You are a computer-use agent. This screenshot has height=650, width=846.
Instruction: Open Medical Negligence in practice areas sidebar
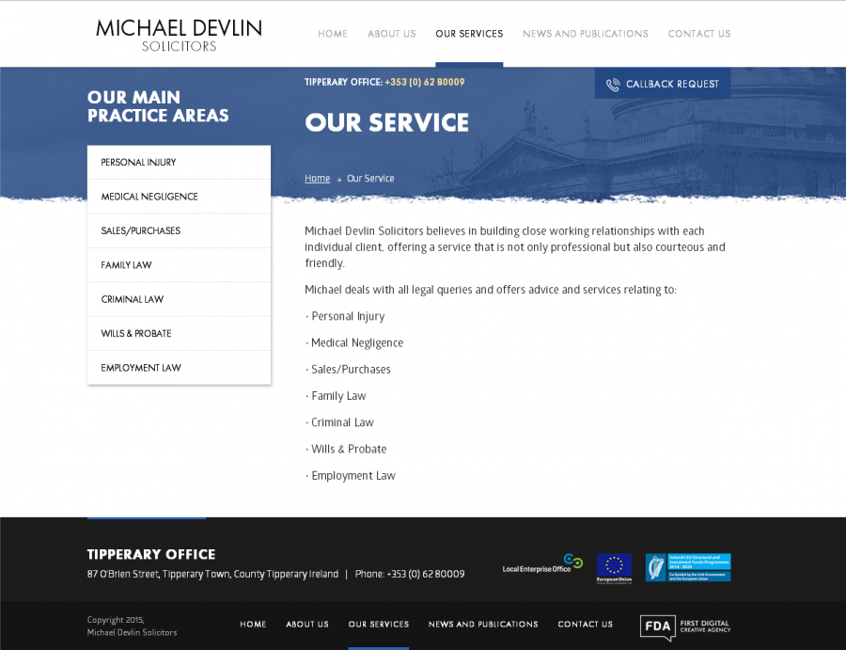pos(180,197)
